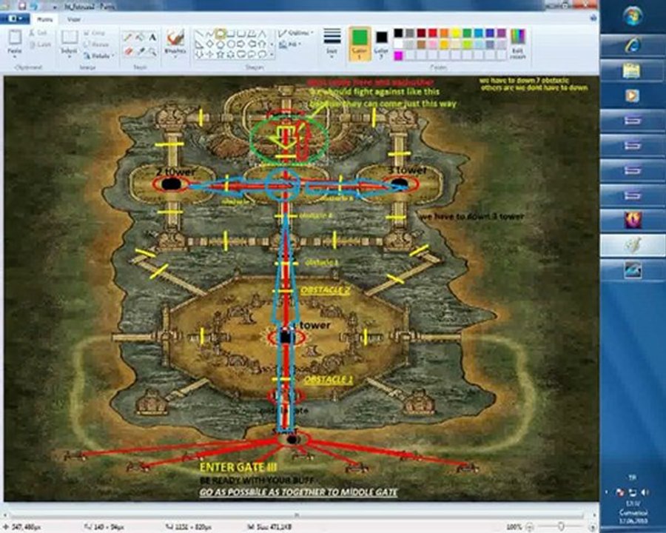Pick the Diamond shape
The image size is (666, 533).
click(x=210, y=44)
